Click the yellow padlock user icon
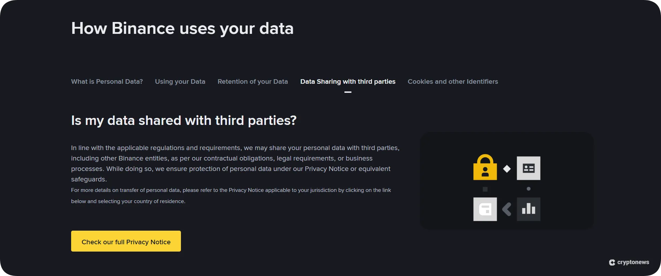The image size is (661, 276). [485, 168]
